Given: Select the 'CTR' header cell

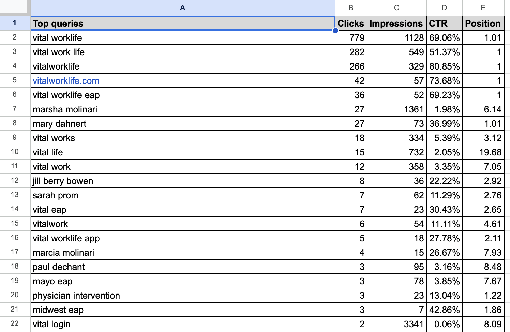Looking at the screenshot, I should [445, 24].
